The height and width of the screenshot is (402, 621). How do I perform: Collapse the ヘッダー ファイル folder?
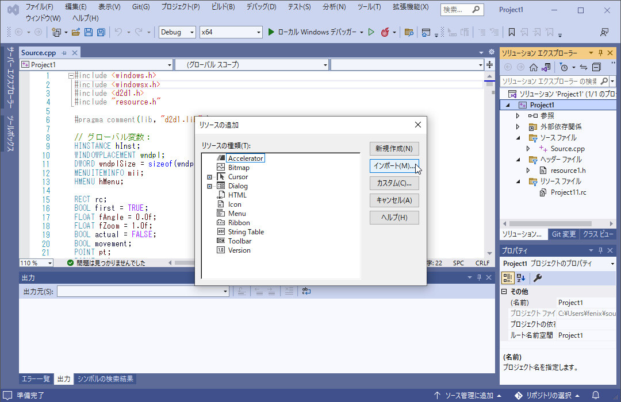click(x=517, y=160)
